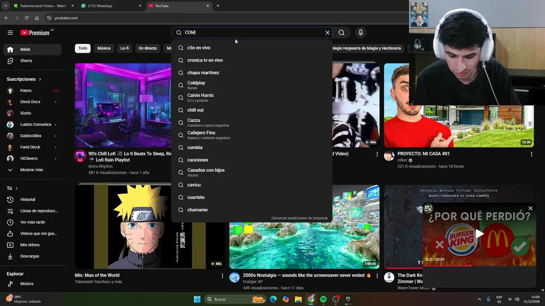Click the magnifier search submit button
Viewport: 545px width, 306px height.
pyautogui.click(x=341, y=33)
